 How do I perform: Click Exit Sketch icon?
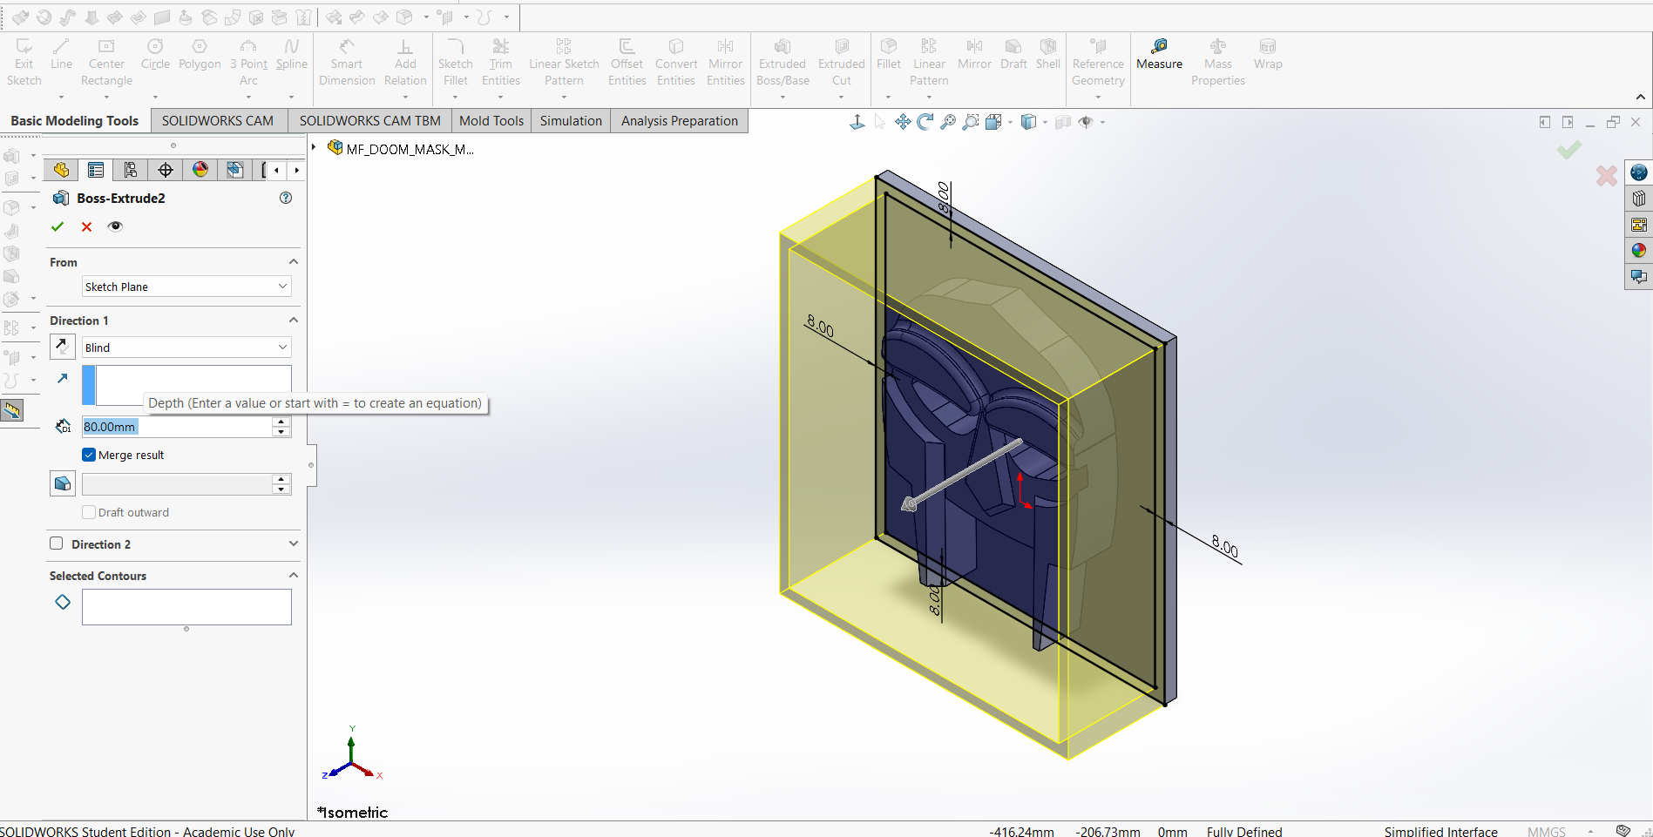click(x=24, y=62)
